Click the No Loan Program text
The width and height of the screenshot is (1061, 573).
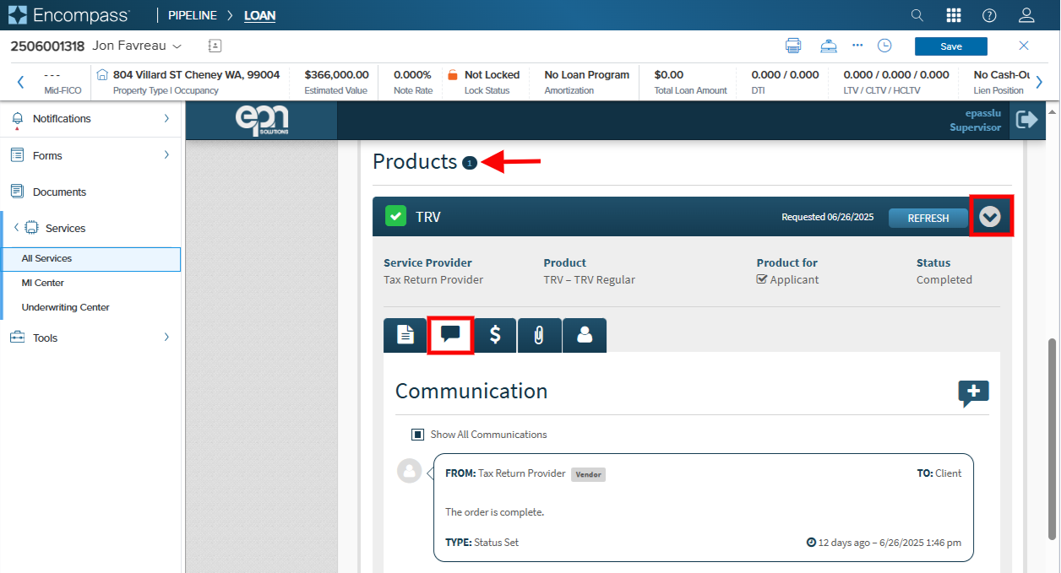586,74
